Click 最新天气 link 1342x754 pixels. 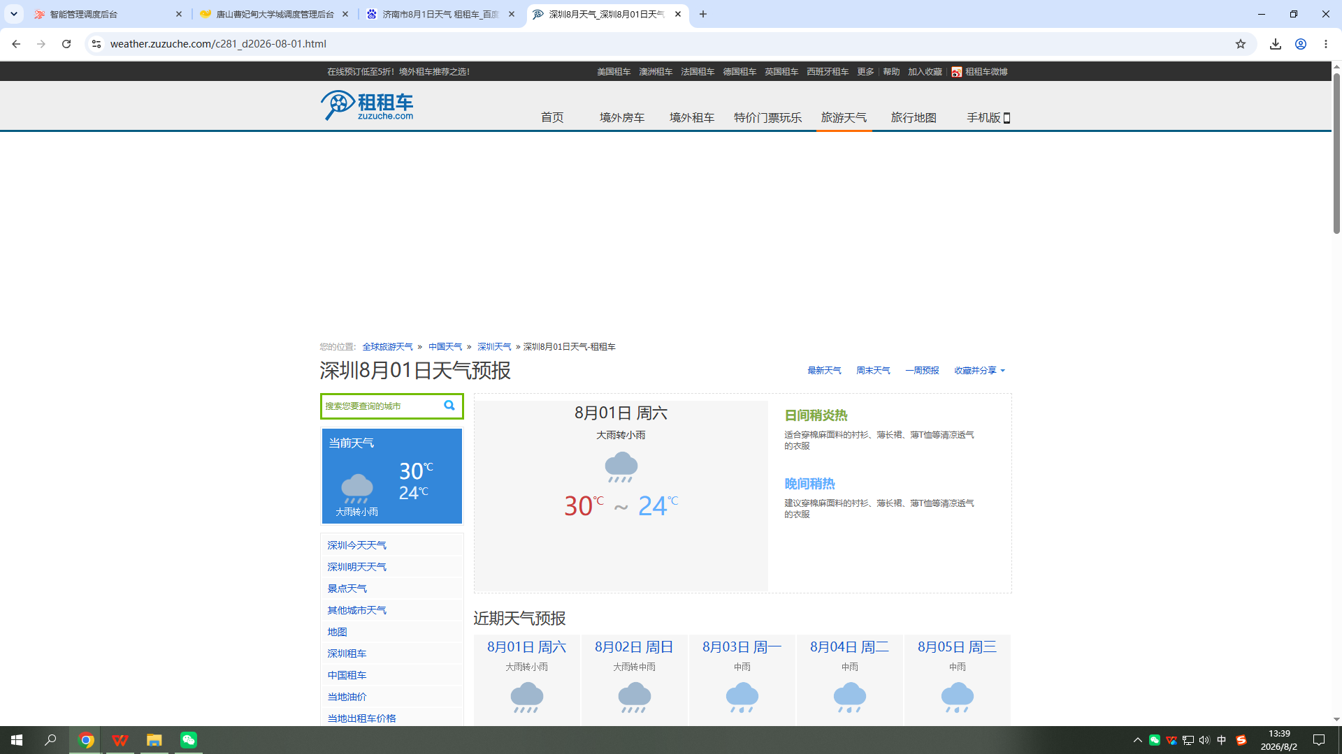[x=824, y=371]
